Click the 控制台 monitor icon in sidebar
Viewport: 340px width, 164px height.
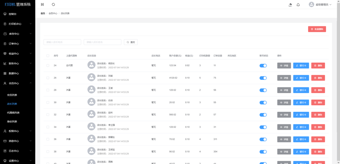(x=5, y=14)
